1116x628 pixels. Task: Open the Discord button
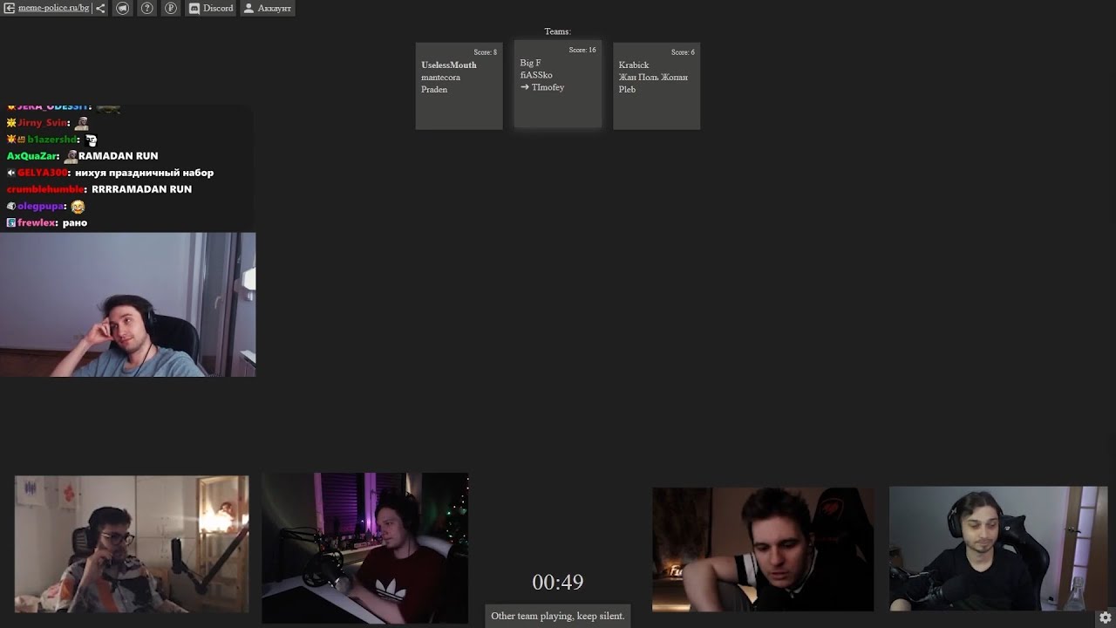click(x=211, y=8)
